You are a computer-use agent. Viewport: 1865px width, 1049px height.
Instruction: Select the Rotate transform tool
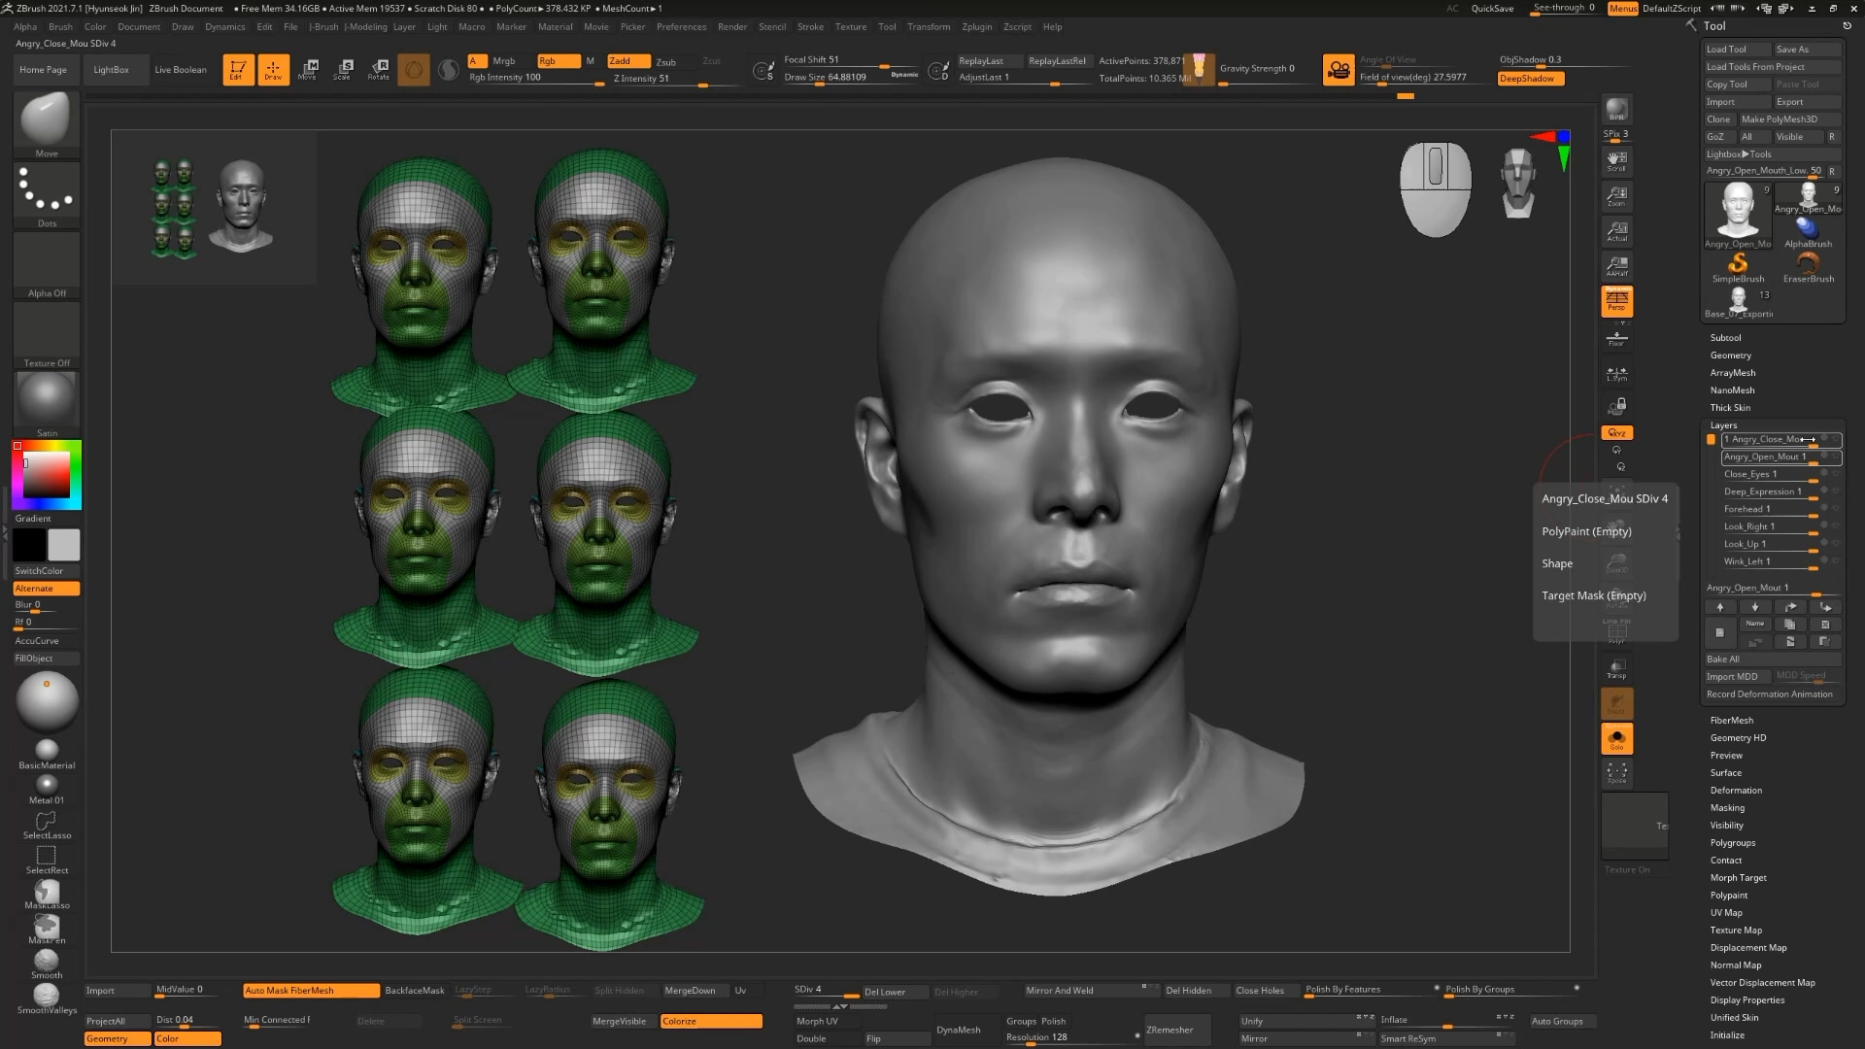379,69
